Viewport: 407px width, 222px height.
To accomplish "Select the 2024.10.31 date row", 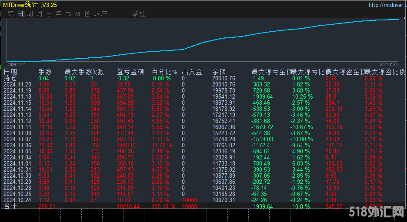I will (17, 169).
